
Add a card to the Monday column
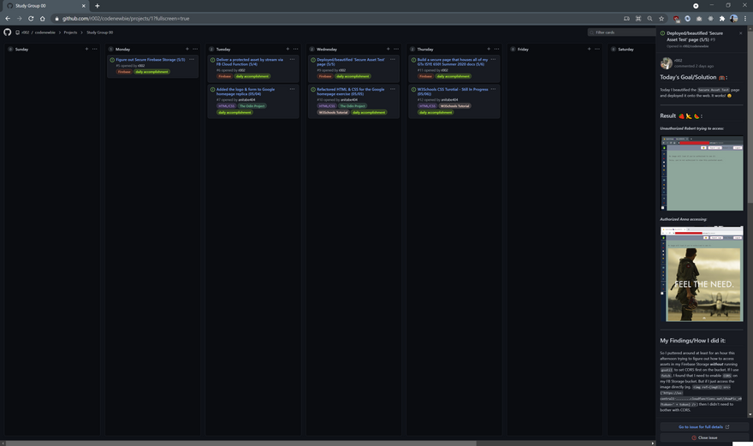point(187,49)
